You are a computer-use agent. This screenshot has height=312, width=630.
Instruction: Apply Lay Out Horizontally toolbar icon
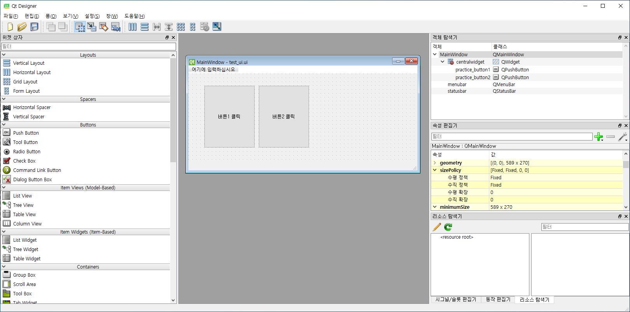click(x=133, y=27)
